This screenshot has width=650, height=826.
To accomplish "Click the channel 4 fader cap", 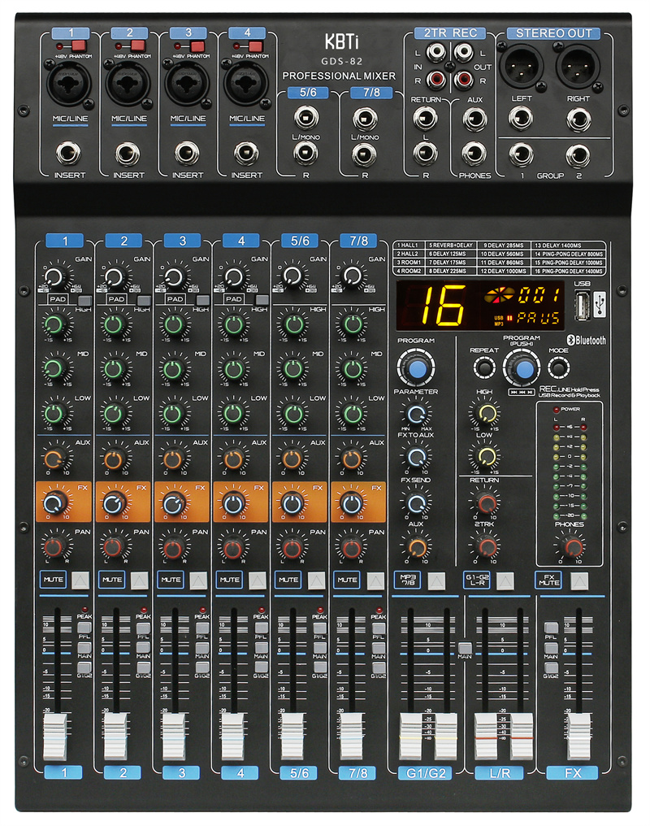I will point(232,737).
